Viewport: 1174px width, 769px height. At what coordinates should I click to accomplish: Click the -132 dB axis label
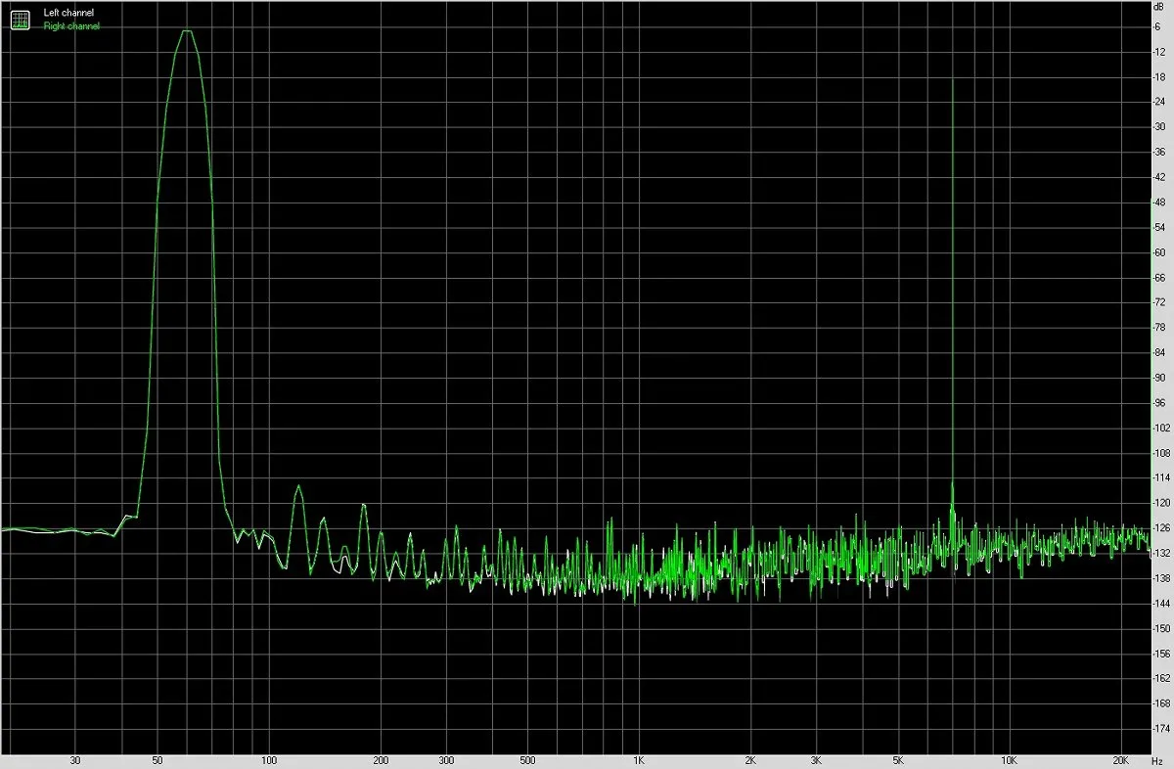(x=1162, y=553)
